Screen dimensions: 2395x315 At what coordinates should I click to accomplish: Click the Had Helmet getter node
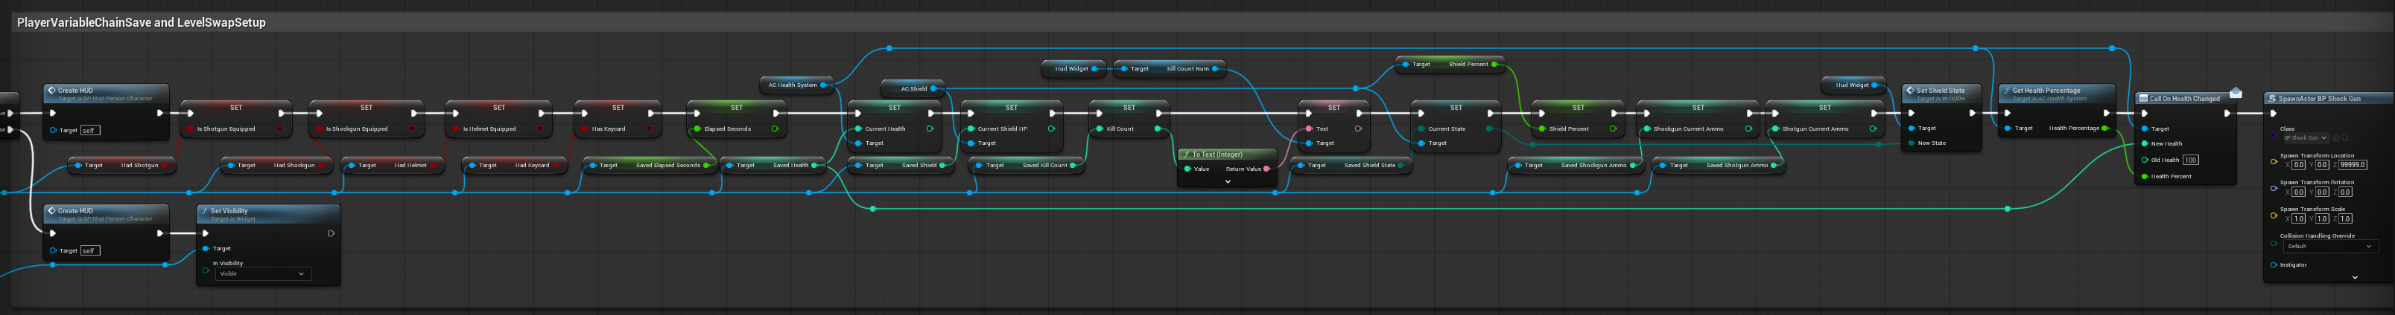point(393,166)
